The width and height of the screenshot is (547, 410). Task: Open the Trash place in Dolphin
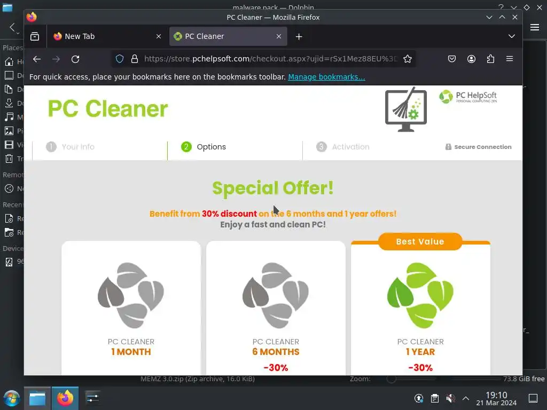12,159
